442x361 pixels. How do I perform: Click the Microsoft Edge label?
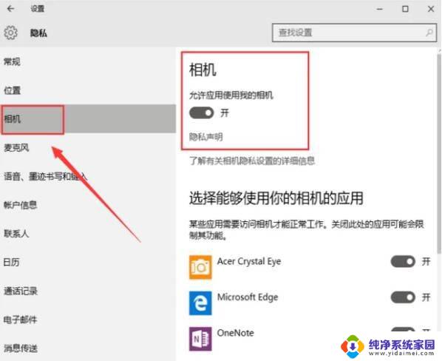tap(248, 297)
